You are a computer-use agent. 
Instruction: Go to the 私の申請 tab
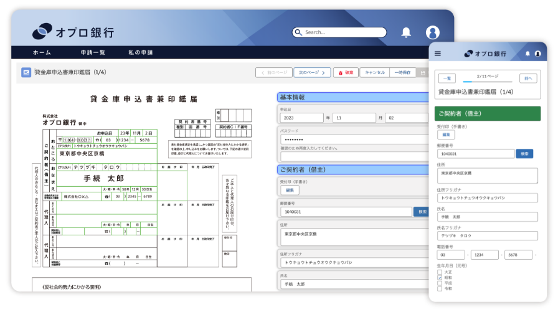(x=140, y=52)
